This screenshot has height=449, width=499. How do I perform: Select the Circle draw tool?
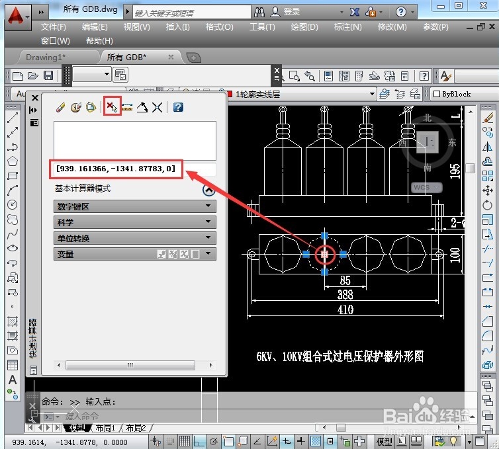coord(13,204)
